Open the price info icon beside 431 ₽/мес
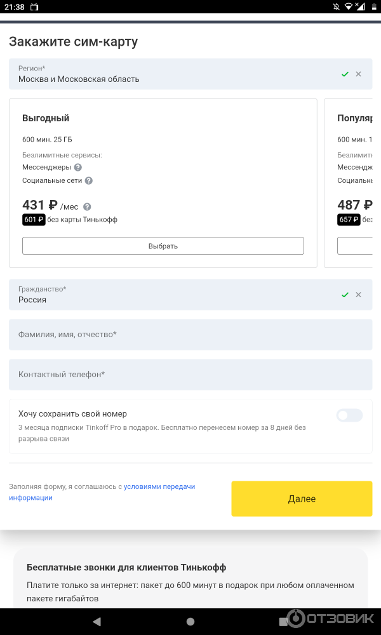 pos(87,207)
